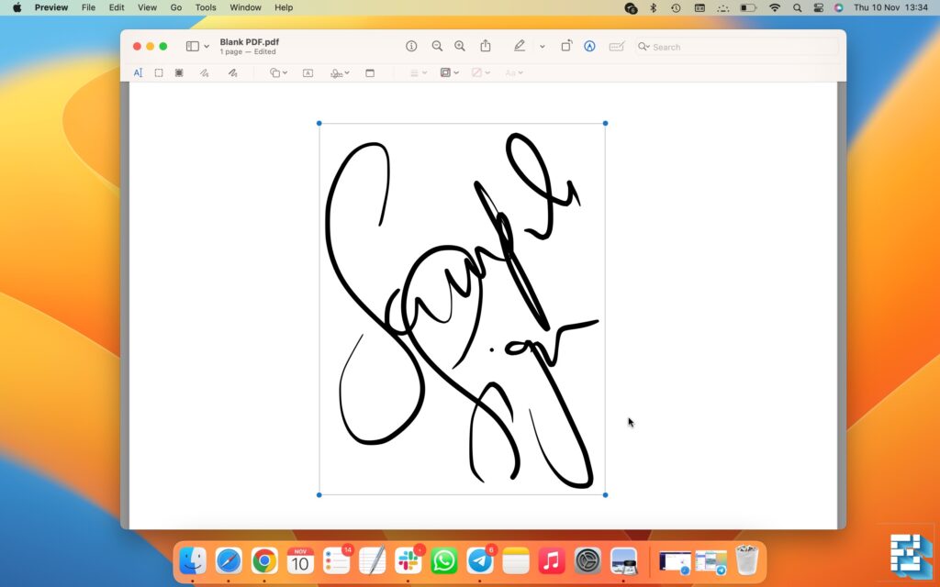This screenshot has height=587, width=940.
Task: Toggle highlight mode with circled A icon
Action: (x=588, y=46)
